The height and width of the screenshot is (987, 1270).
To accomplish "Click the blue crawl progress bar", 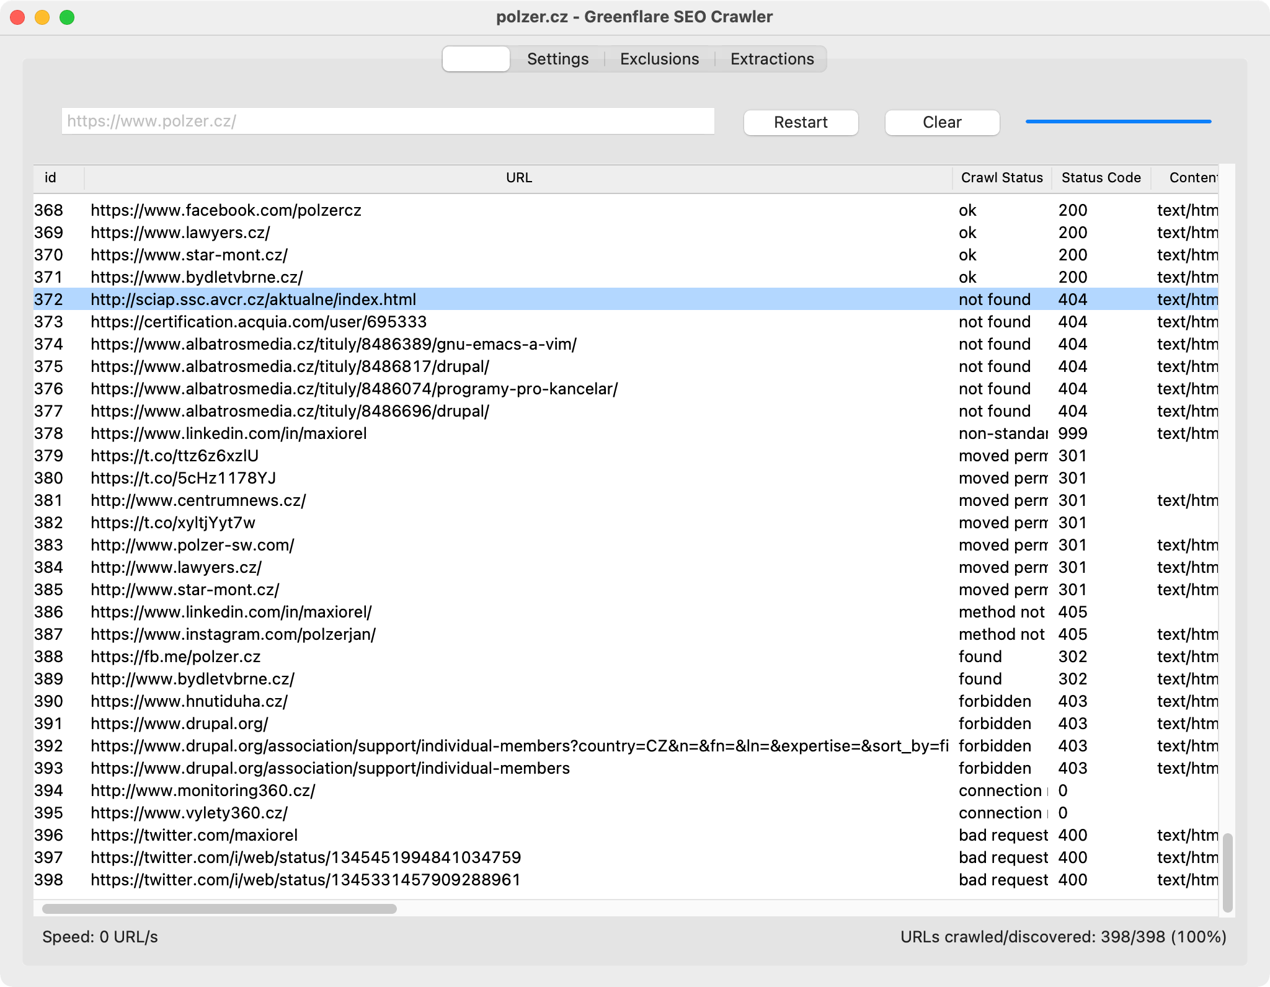I will pos(1118,122).
